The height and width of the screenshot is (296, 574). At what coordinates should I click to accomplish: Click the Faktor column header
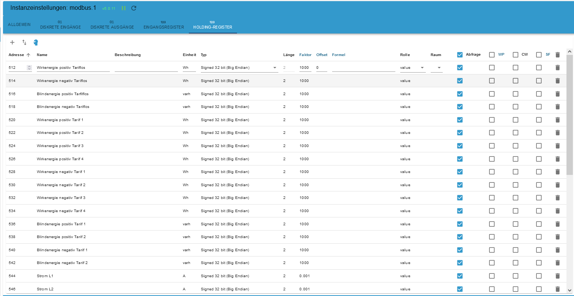coord(305,55)
